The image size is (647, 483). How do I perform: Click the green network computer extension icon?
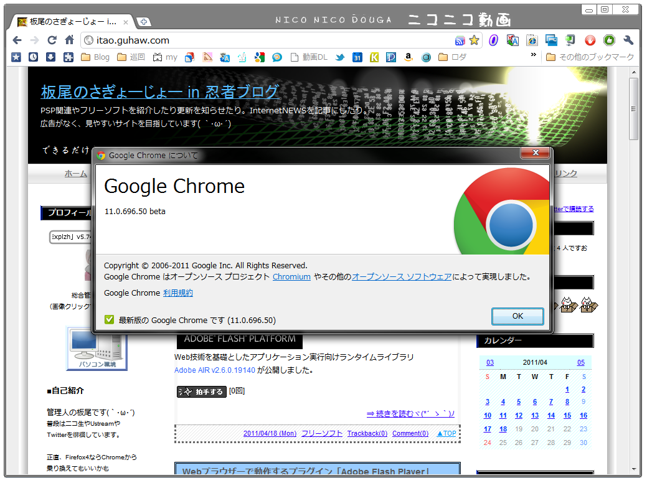pos(570,40)
